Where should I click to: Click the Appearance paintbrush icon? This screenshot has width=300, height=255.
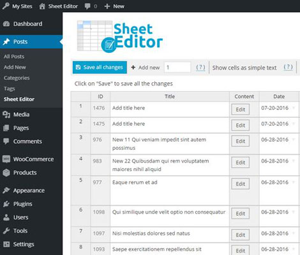[x=6, y=191]
